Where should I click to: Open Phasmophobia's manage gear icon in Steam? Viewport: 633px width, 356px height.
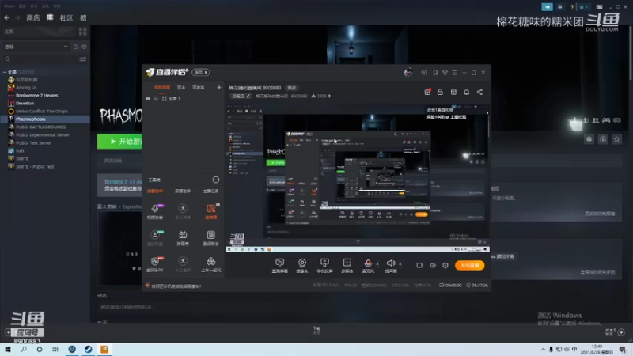[x=589, y=139]
